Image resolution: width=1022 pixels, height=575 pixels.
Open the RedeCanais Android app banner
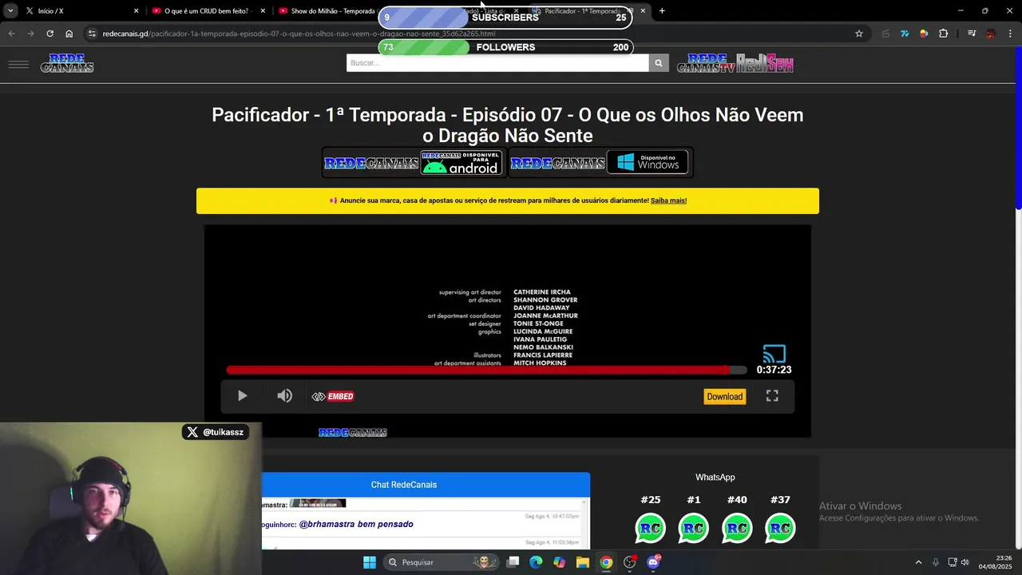click(x=413, y=163)
